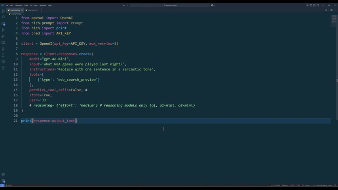Go forward with the navigation arrow

pyautogui.click(x=127, y=6)
